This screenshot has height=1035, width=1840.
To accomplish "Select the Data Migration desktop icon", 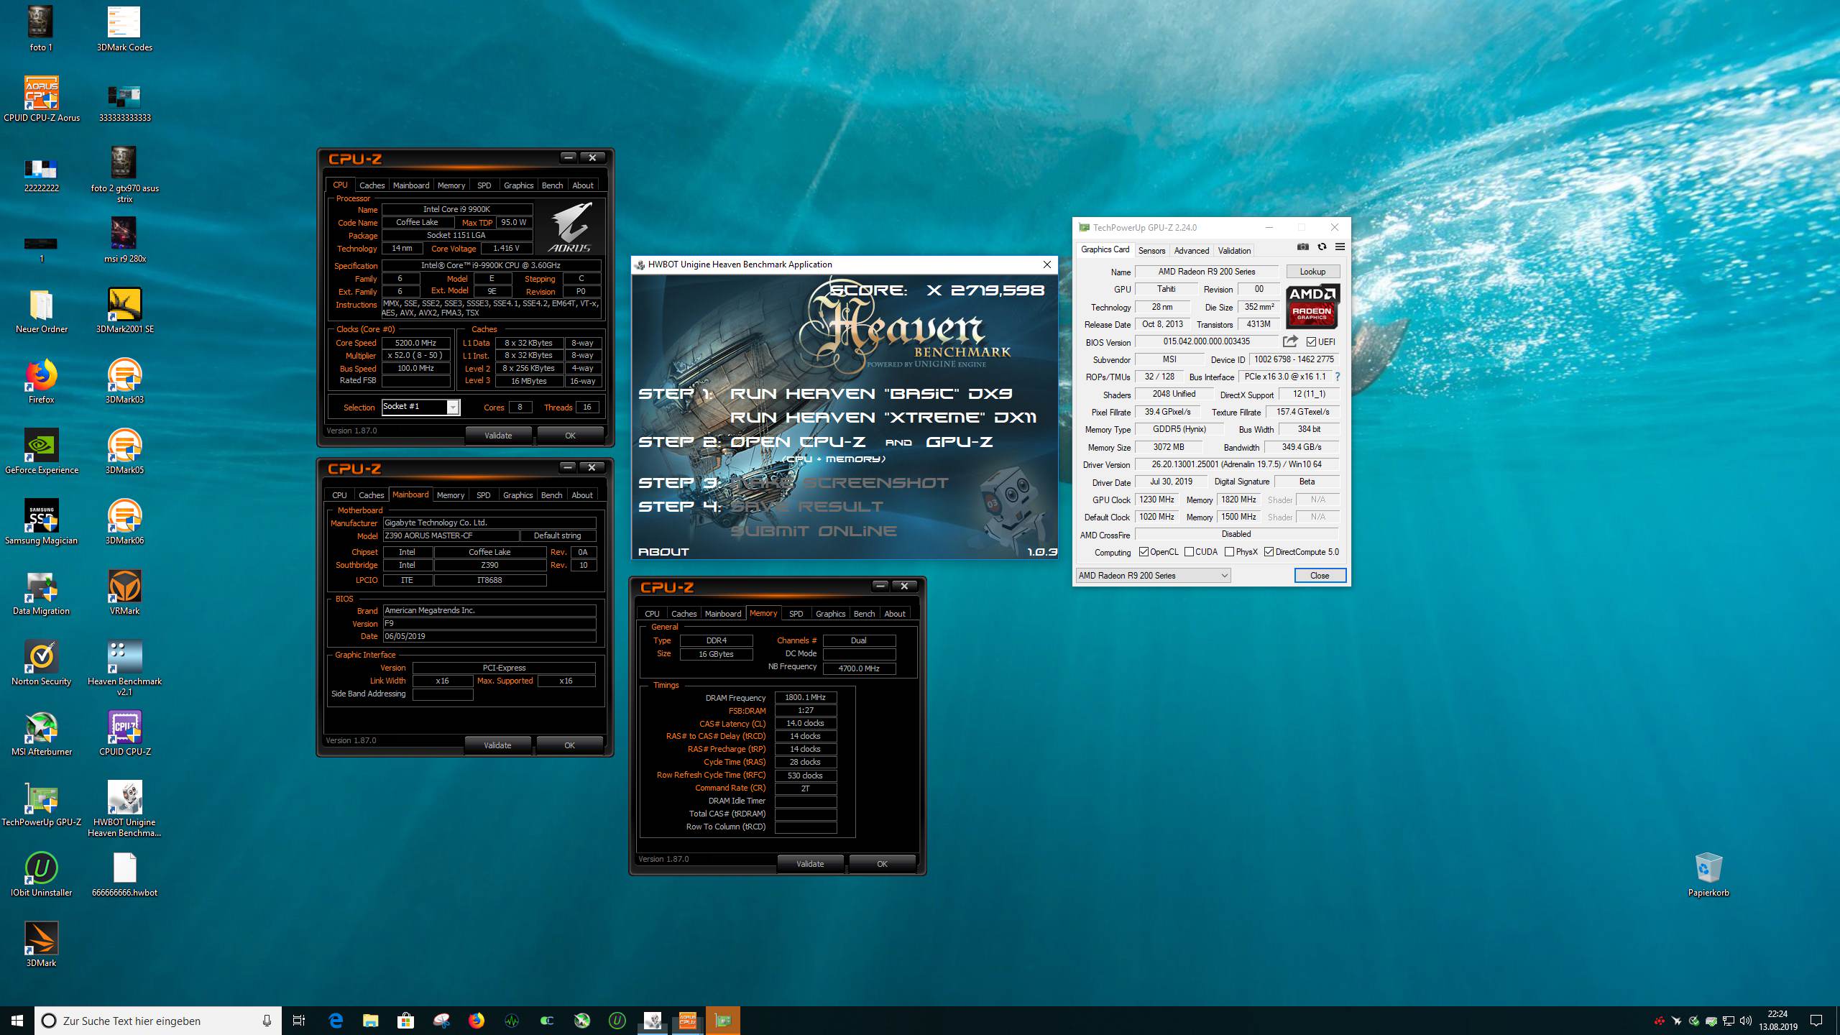I will tap(42, 592).
